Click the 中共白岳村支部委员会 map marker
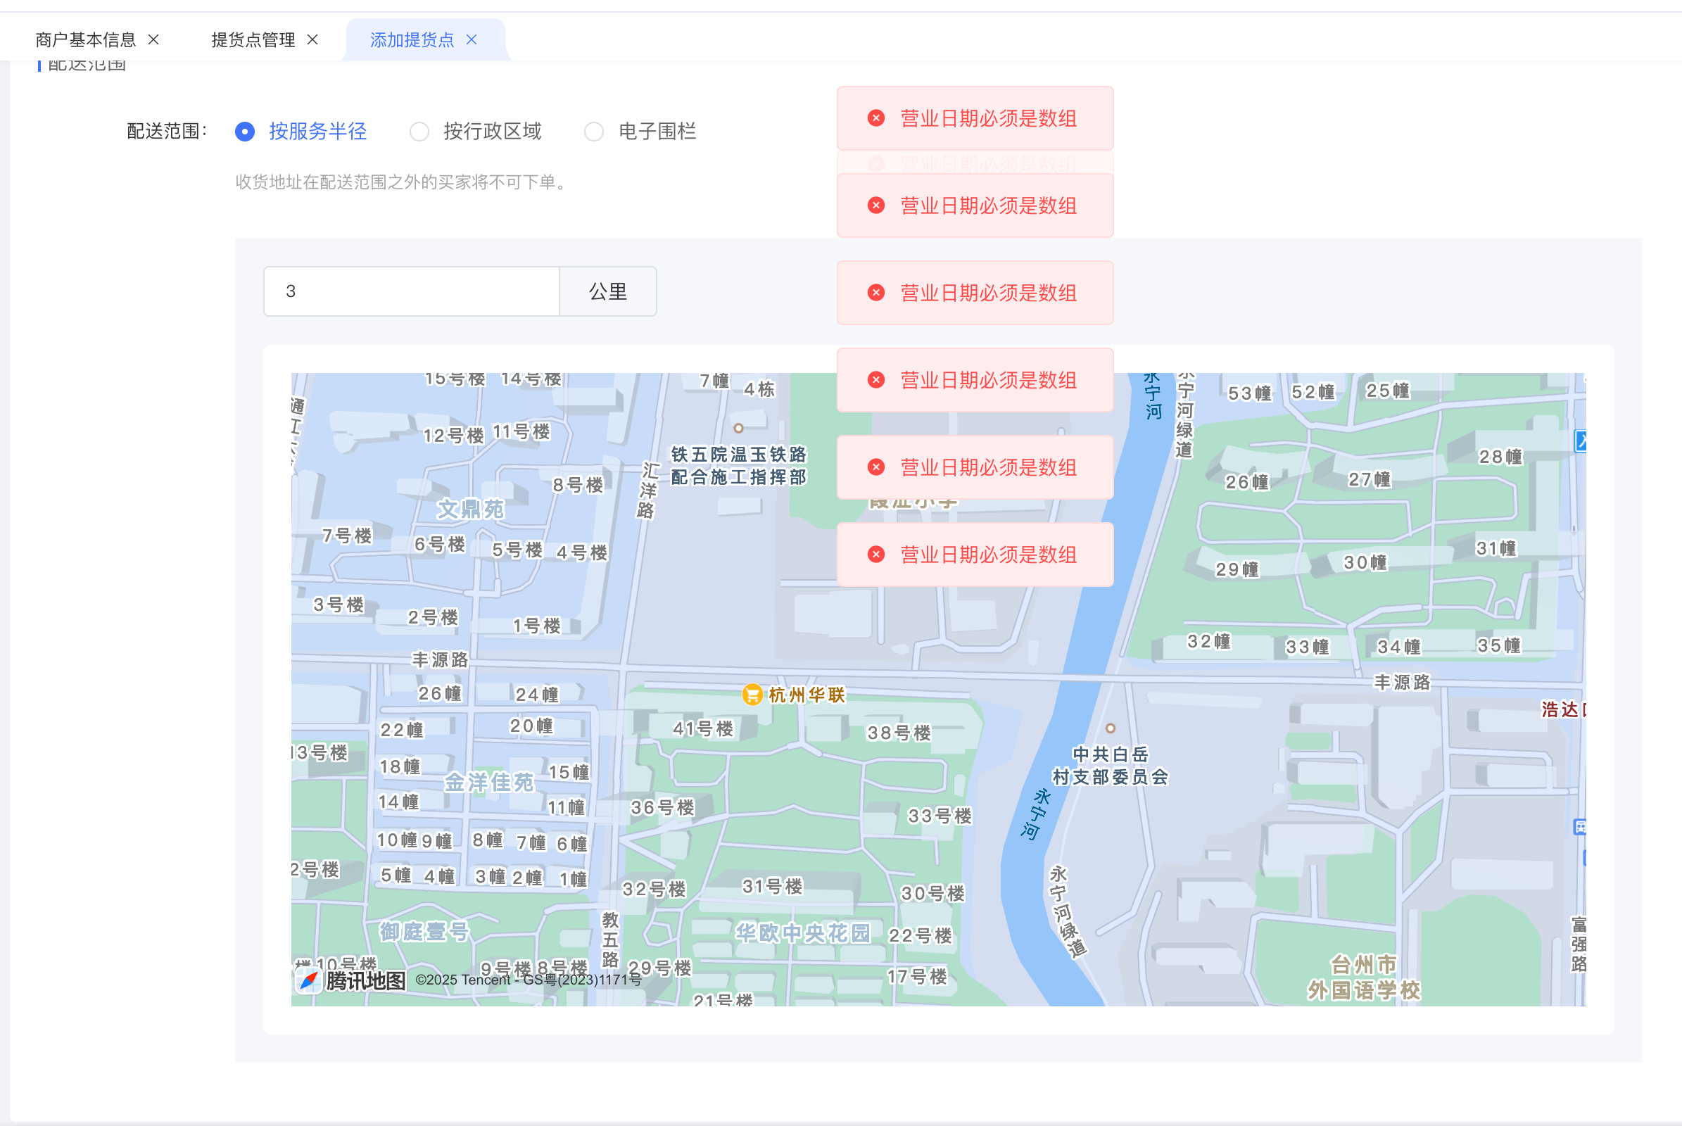The image size is (1682, 1126). pyautogui.click(x=1111, y=728)
